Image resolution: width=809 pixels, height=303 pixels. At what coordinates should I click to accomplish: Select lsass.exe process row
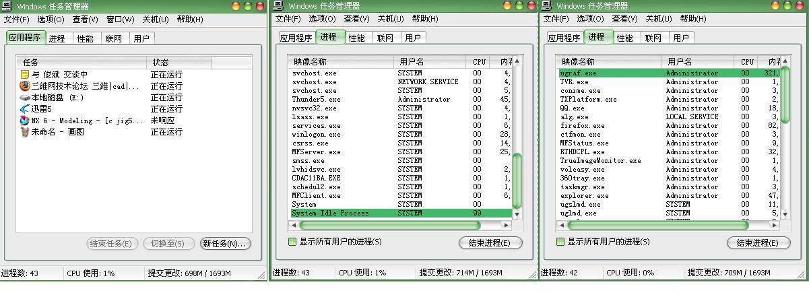click(x=400, y=116)
